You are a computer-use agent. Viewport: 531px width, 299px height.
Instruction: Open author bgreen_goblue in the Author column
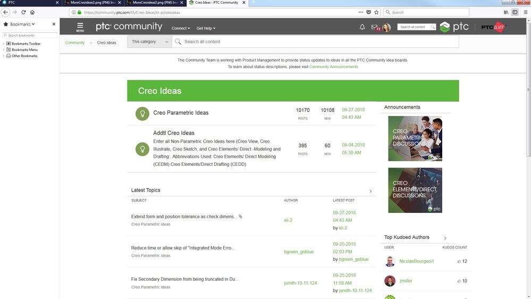(x=299, y=252)
